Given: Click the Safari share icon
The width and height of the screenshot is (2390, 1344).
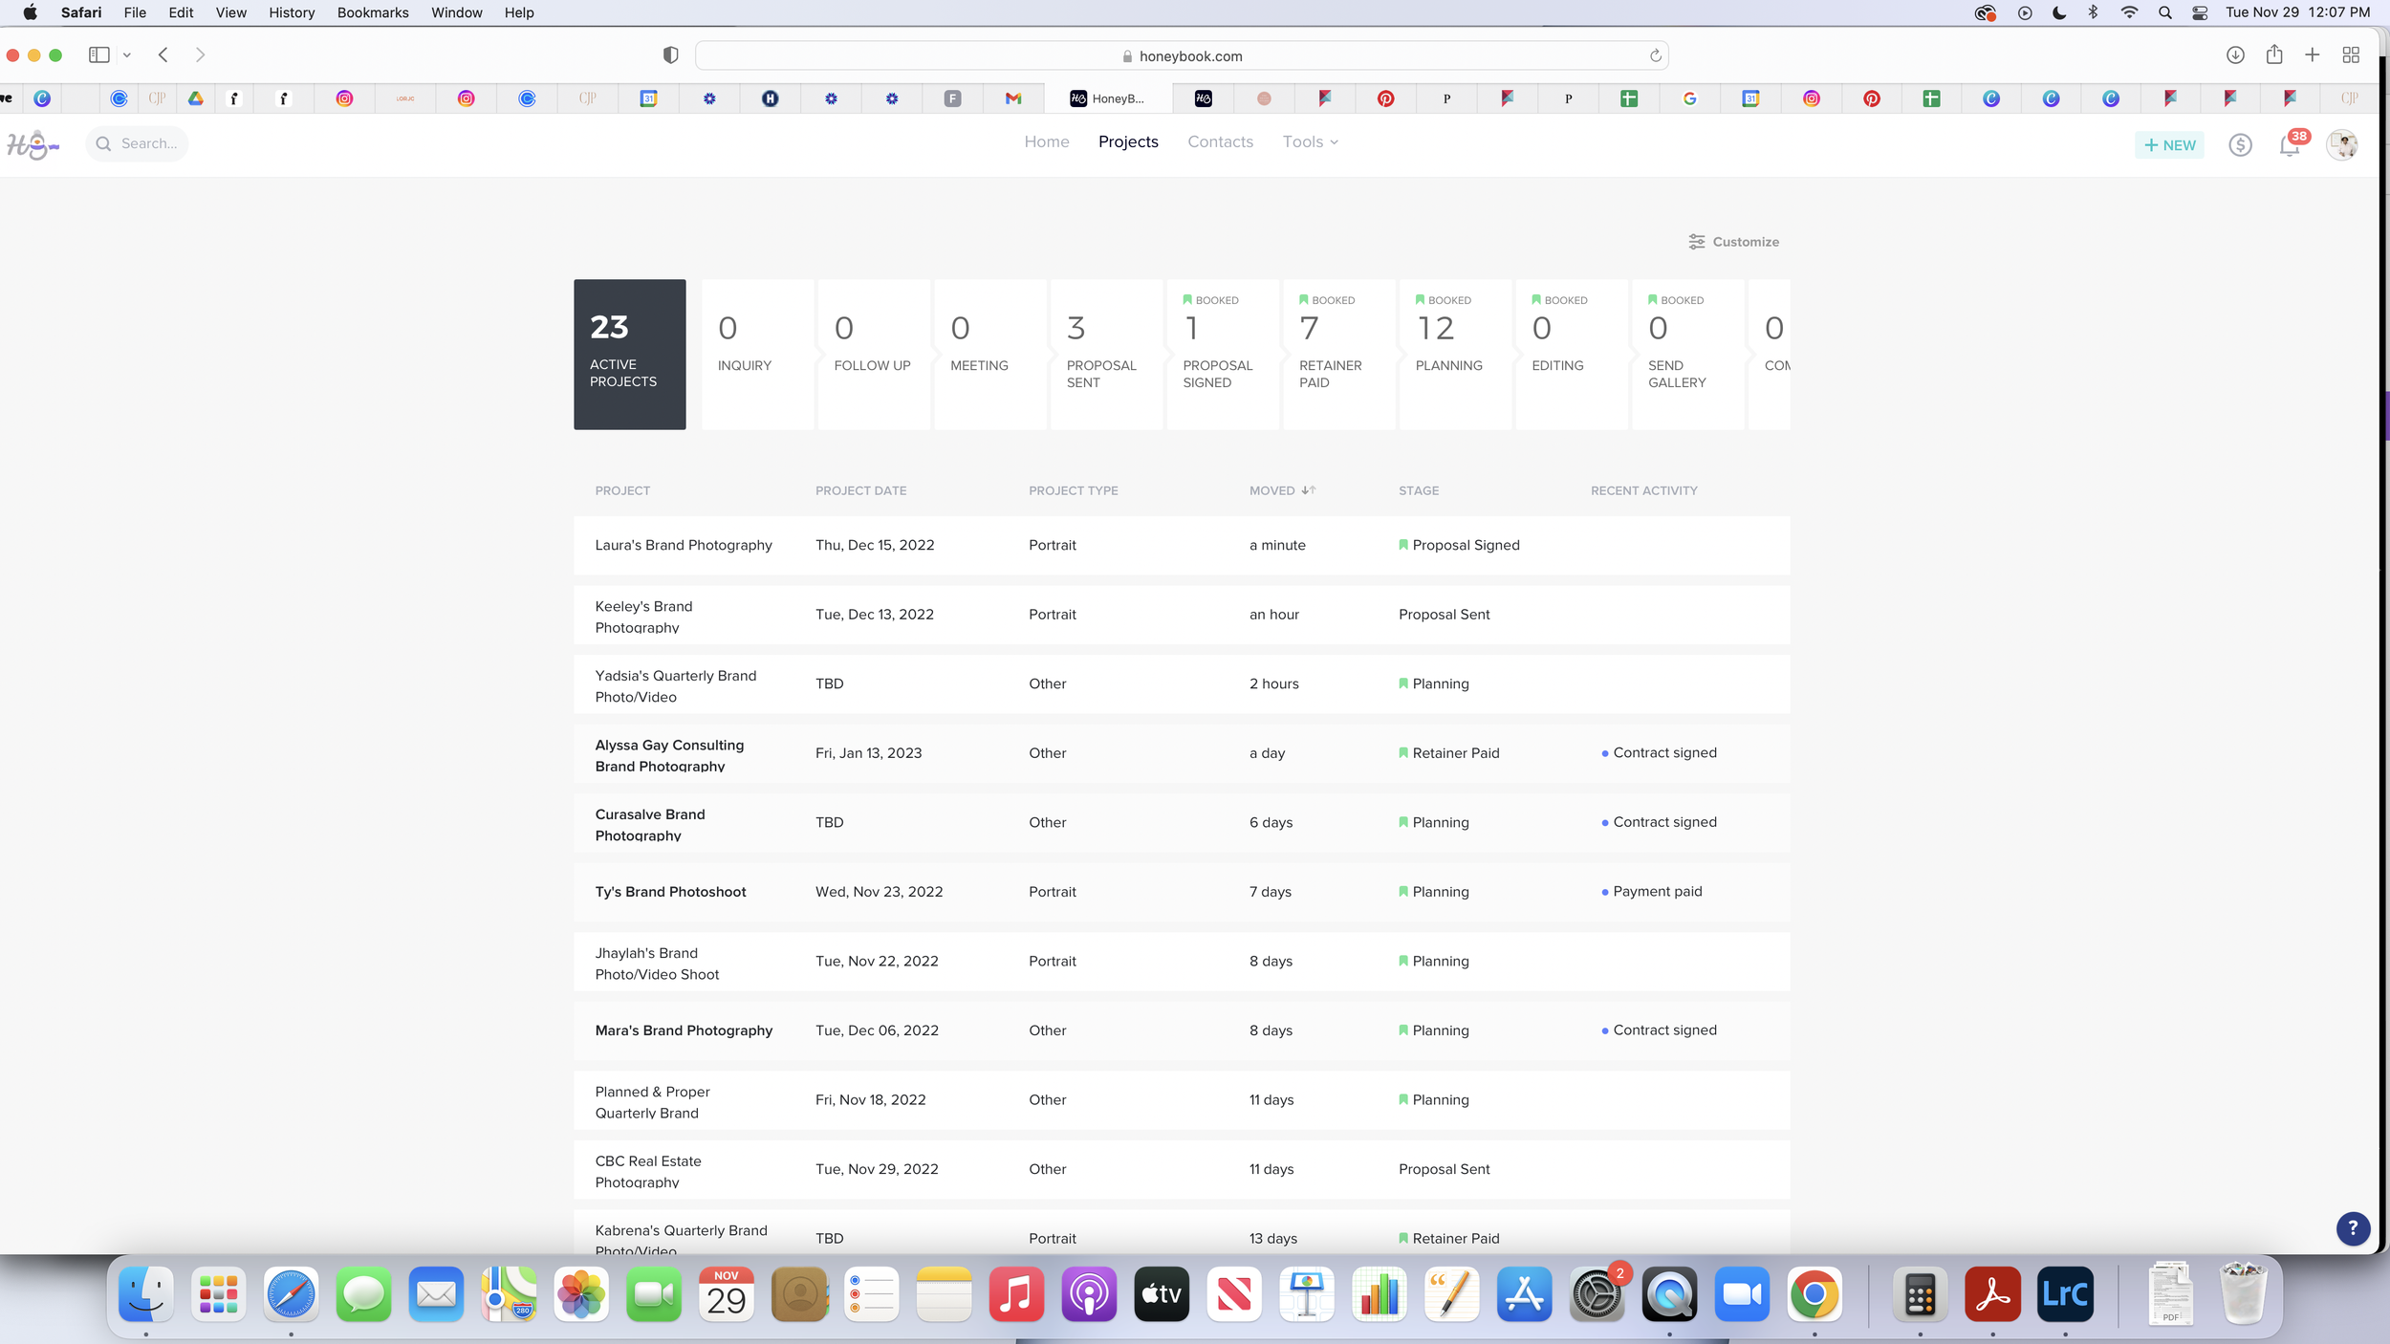Looking at the screenshot, I should click(x=2274, y=55).
